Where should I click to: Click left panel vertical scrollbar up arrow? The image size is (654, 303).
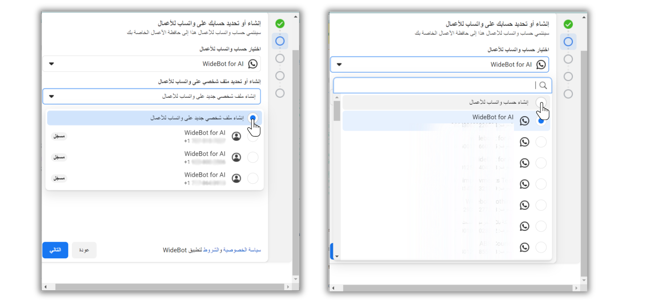tap(296, 16)
